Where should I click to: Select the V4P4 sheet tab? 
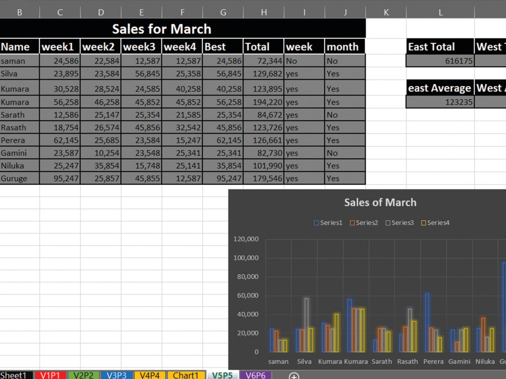[x=150, y=375]
